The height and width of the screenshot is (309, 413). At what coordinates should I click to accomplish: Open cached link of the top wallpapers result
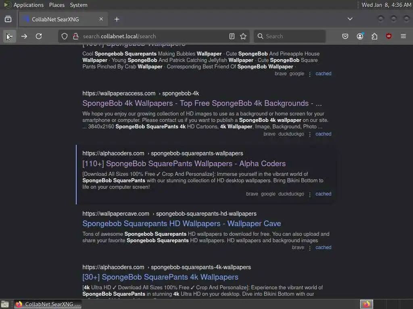(323, 74)
